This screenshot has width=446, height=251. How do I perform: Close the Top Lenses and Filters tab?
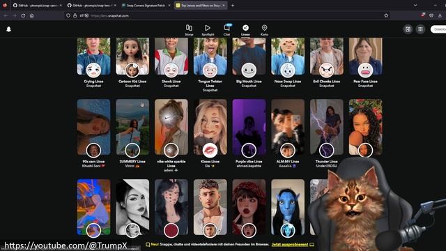(224, 6)
